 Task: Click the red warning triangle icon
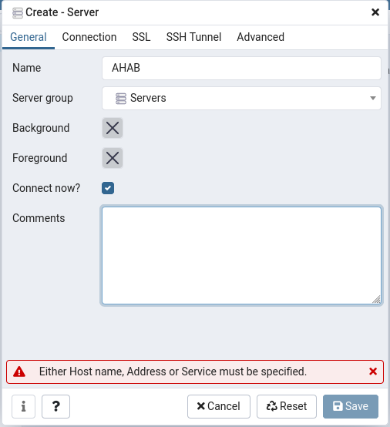tap(19, 372)
